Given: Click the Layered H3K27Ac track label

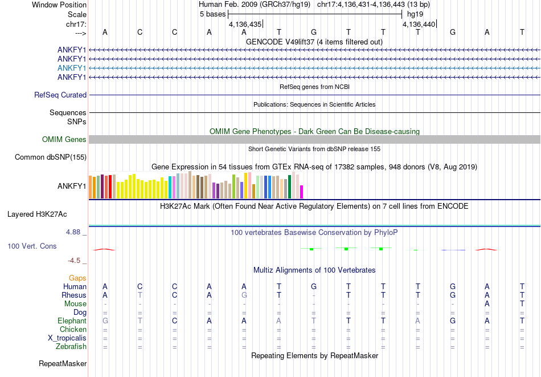Looking at the screenshot, I should pos(37,214).
